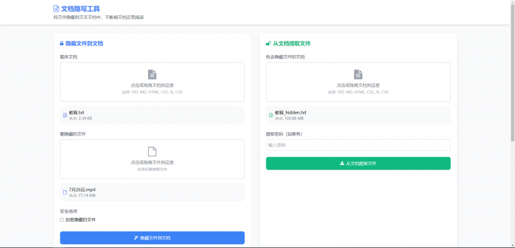515x248 pixels.
Task: Click the unlock icon next to 从文档提取文件
Action: tap(268, 43)
